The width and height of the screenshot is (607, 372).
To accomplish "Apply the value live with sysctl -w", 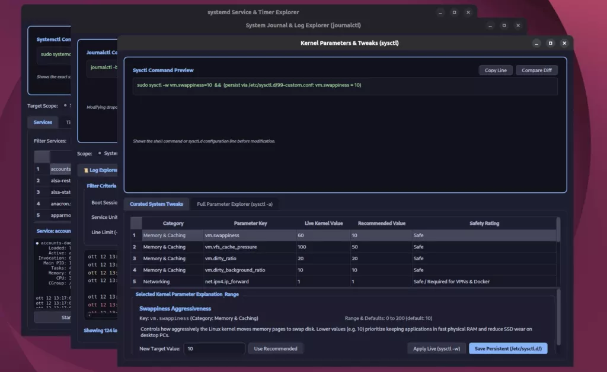I will tap(437, 348).
